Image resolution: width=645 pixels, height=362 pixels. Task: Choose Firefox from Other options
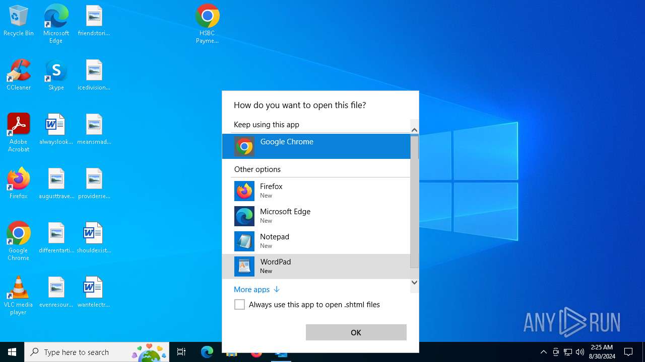(316, 191)
